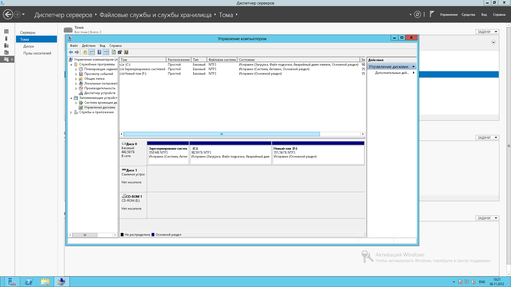Select Серверы in Server Manager sidebar
Viewport: 511px width, 287px height.
point(28,32)
